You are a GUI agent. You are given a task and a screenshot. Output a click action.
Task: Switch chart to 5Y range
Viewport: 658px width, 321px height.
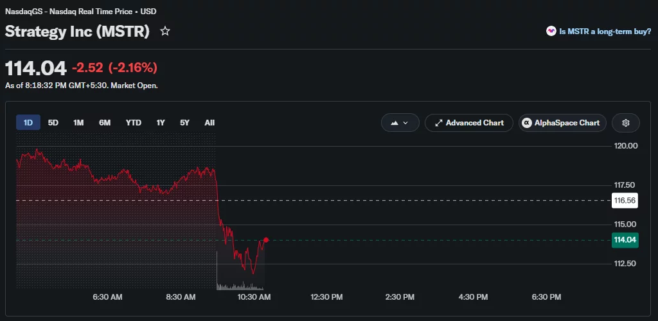[184, 123]
